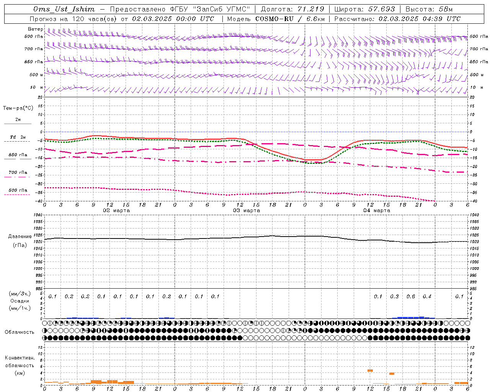The height and width of the screenshot is (392, 490).
Task: Click the 0.4 precipitation value
Action: click(427, 297)
